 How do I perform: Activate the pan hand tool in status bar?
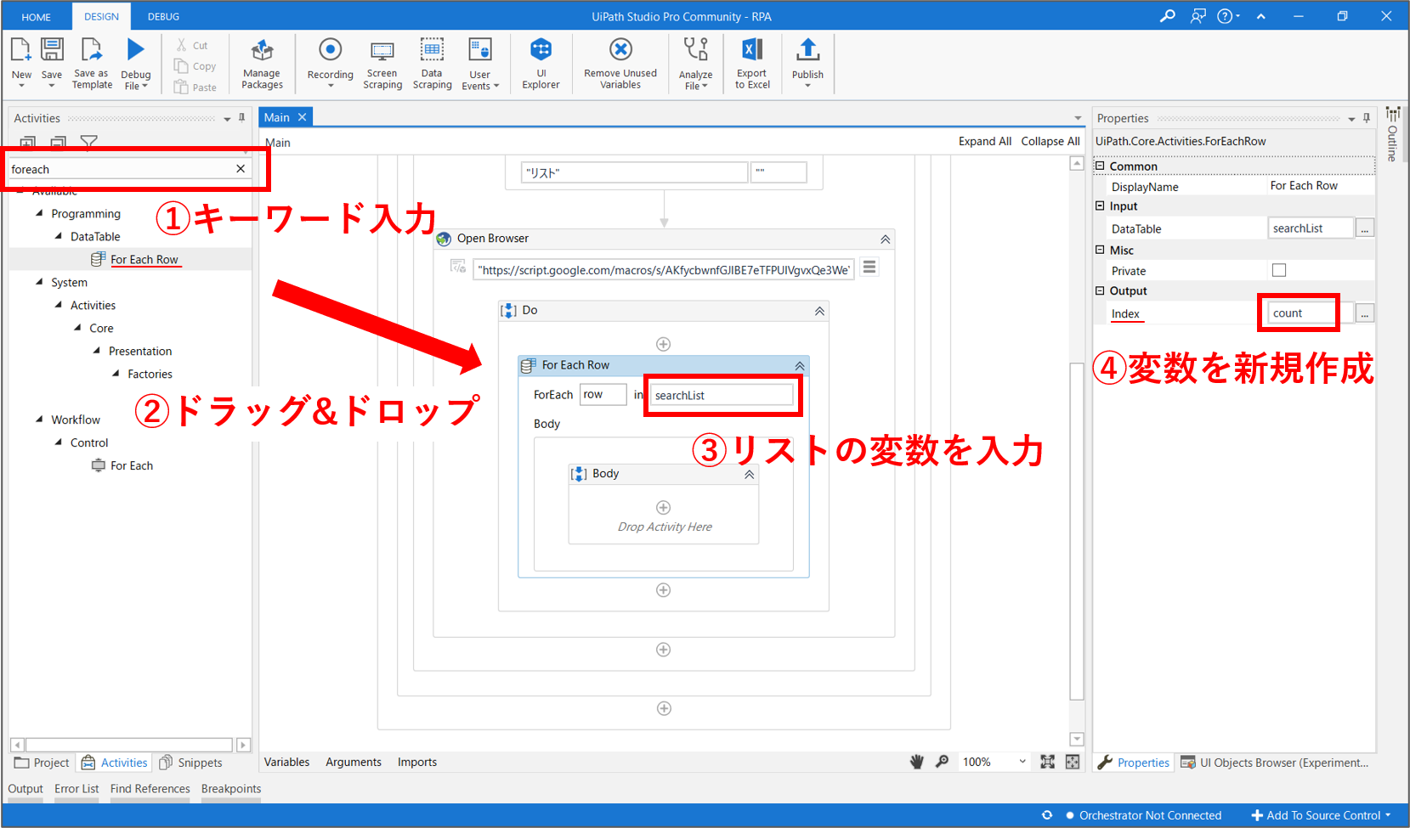click(x=916, y=762)
